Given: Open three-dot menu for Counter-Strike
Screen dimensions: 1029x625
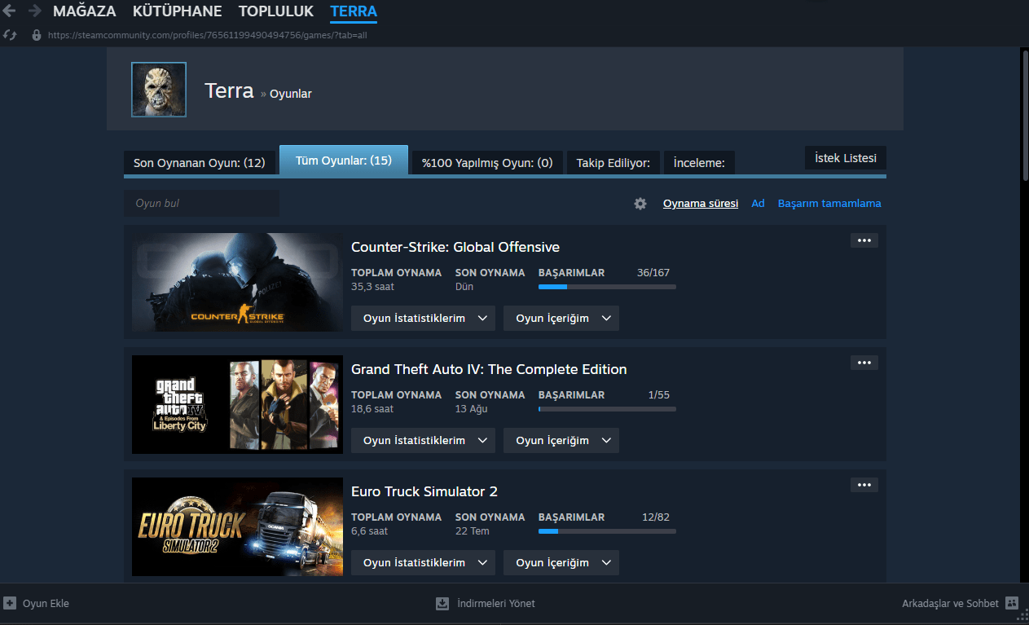Looking at the screenshot, I should [x=864, y=240].
